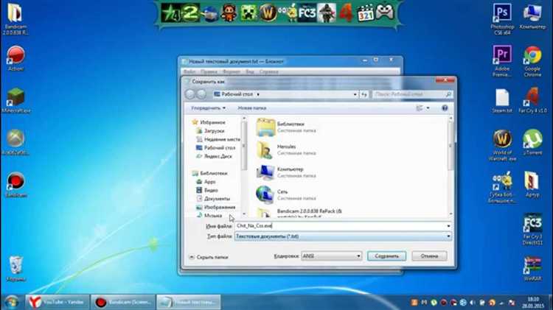Image resolution: width=553 pixels, height=310 pixels.
Task: Select Яндекс.Диск in the navigation pane
Action: click(x=215, y=156)
